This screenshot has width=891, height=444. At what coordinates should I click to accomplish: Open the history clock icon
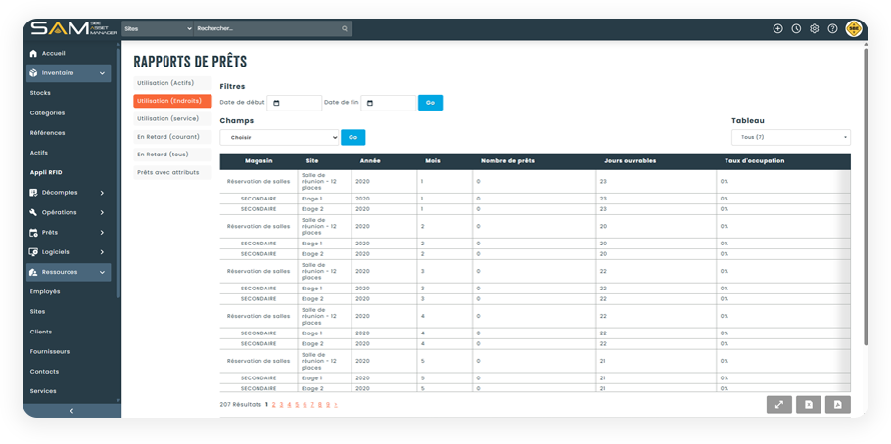[796, 28]
